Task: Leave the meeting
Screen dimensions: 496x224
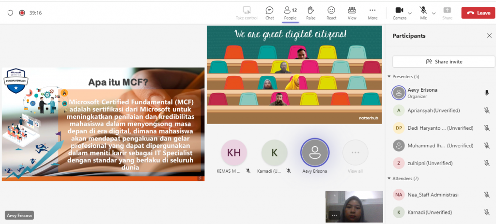Action: tap(478, 13)
